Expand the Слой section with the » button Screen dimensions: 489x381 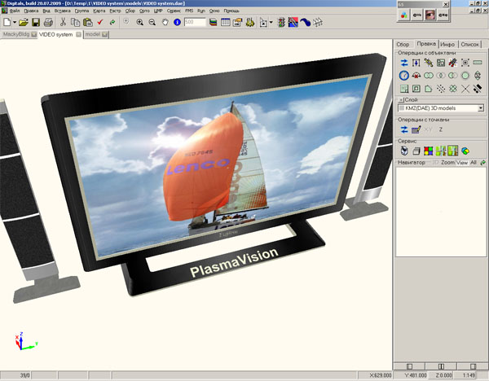[401, 100]
